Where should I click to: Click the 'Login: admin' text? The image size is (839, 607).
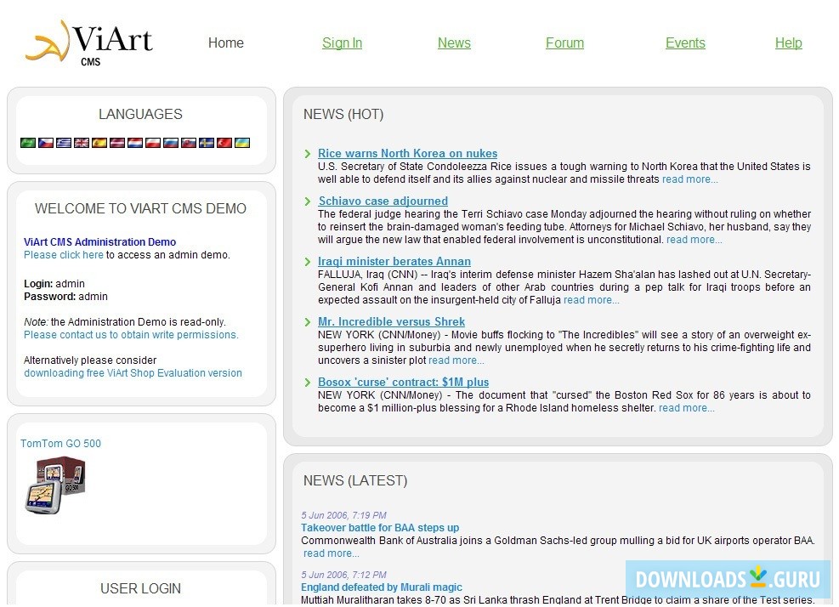[x=54, y=284]
